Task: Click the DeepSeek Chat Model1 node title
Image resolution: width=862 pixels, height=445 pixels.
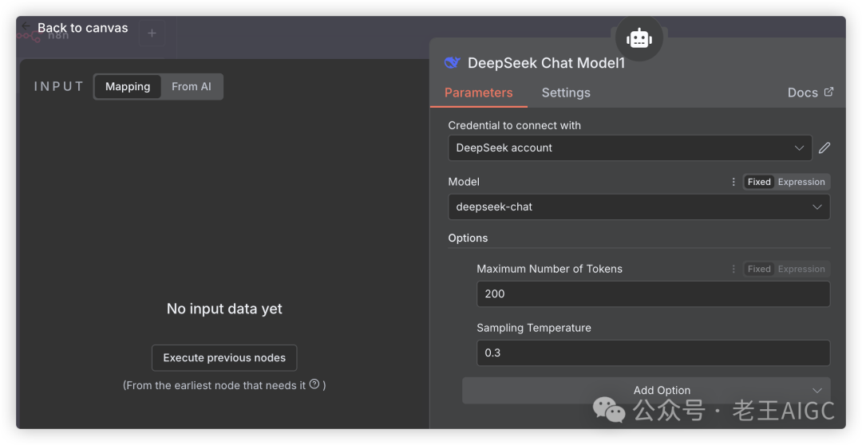Action: [x=546, y=63]
